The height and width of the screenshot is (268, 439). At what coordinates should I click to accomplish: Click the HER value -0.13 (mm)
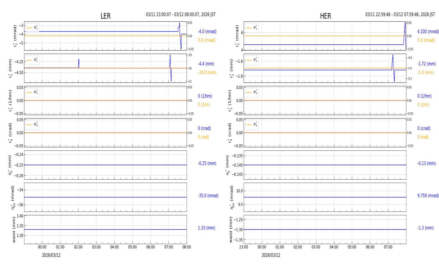click(x=427, y=163)
